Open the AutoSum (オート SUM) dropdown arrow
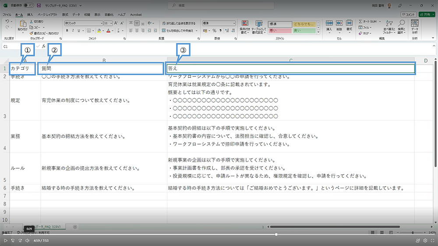Image resolution: width=438 pixels, height=246 pixels. coord(380,21)
